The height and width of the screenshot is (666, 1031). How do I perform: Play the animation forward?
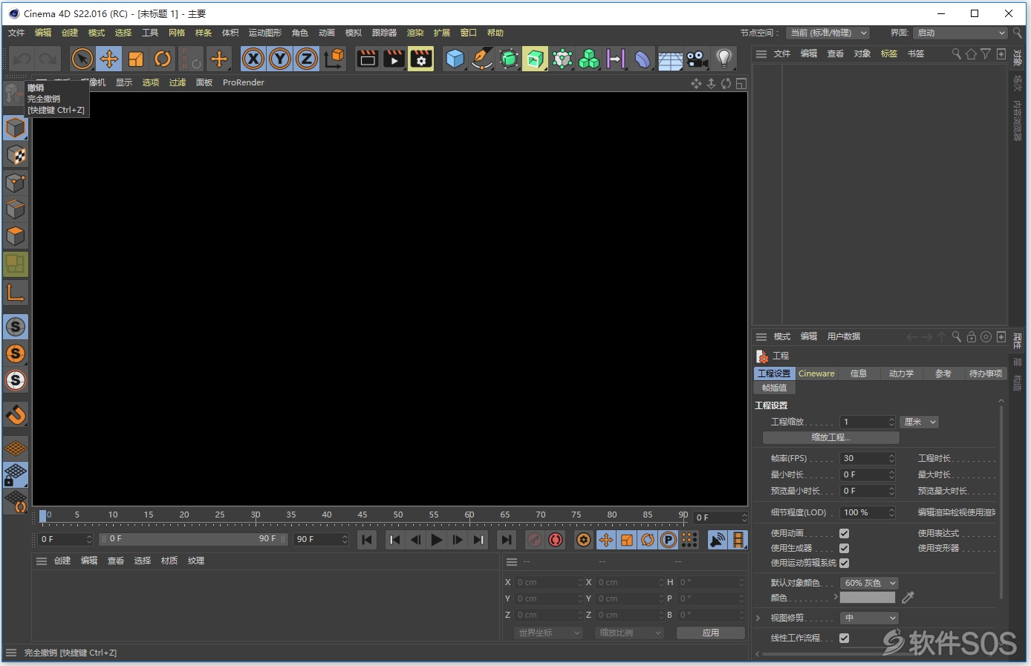point(437,540)
